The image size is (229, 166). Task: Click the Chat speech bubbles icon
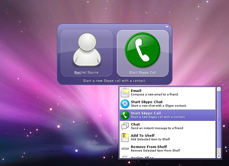pos(125,126)
